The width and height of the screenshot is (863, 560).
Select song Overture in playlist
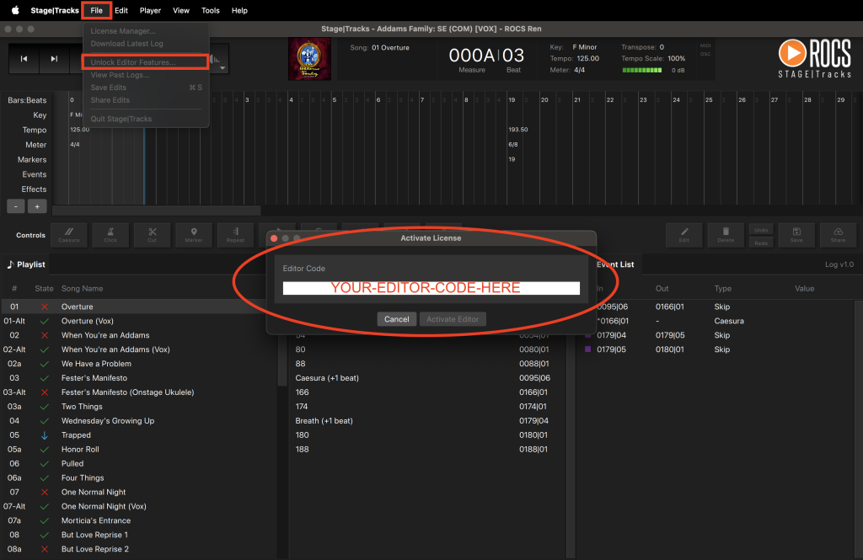point(141,307)
